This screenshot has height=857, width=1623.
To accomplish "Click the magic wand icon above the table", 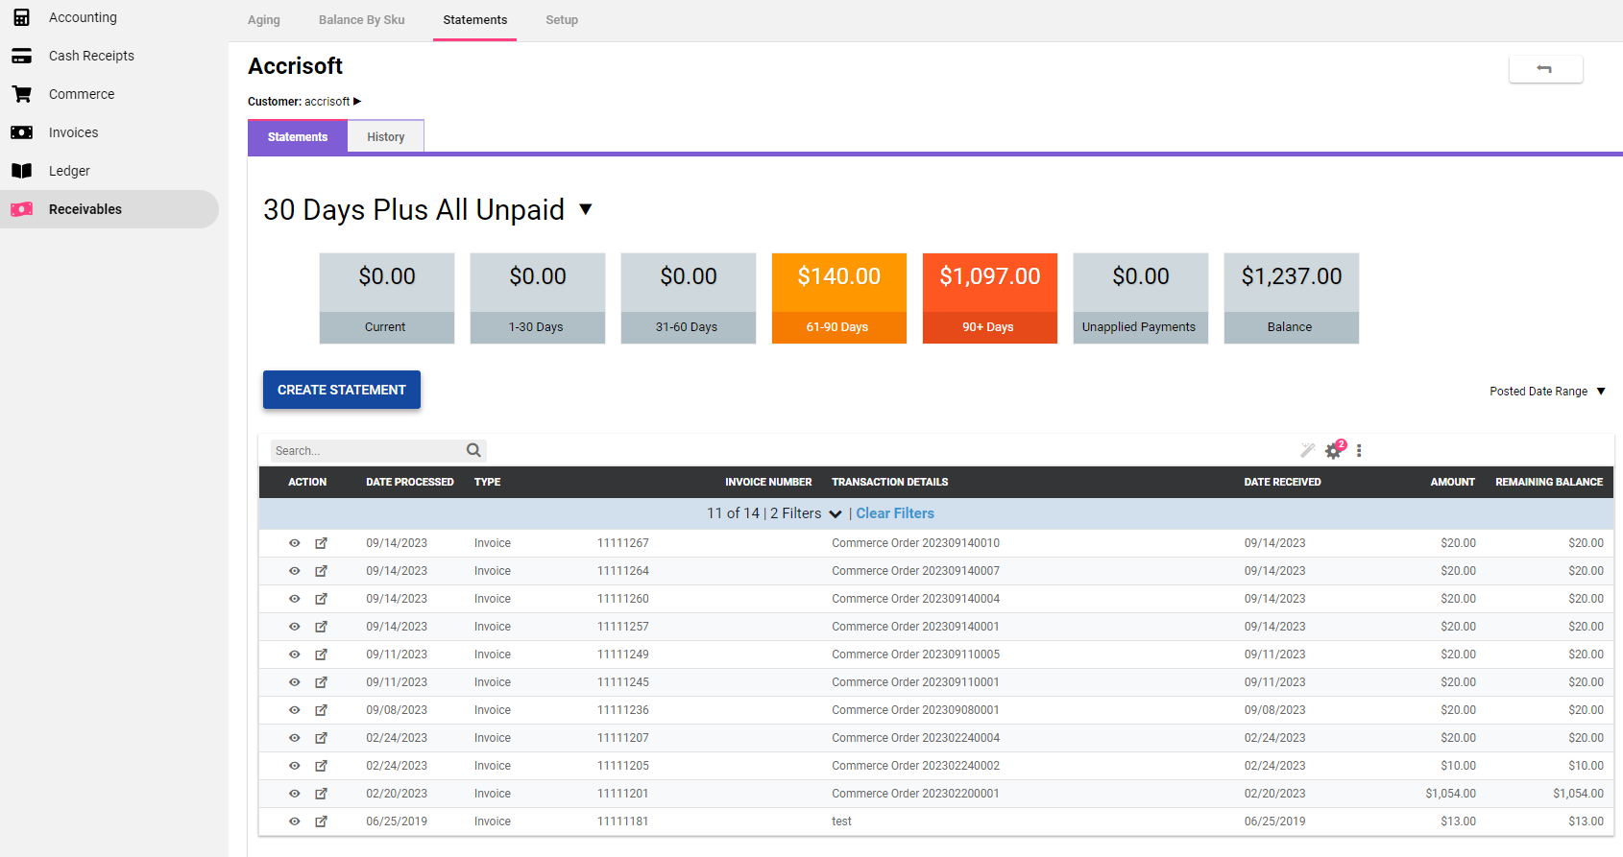I will tap(1307, 450).
